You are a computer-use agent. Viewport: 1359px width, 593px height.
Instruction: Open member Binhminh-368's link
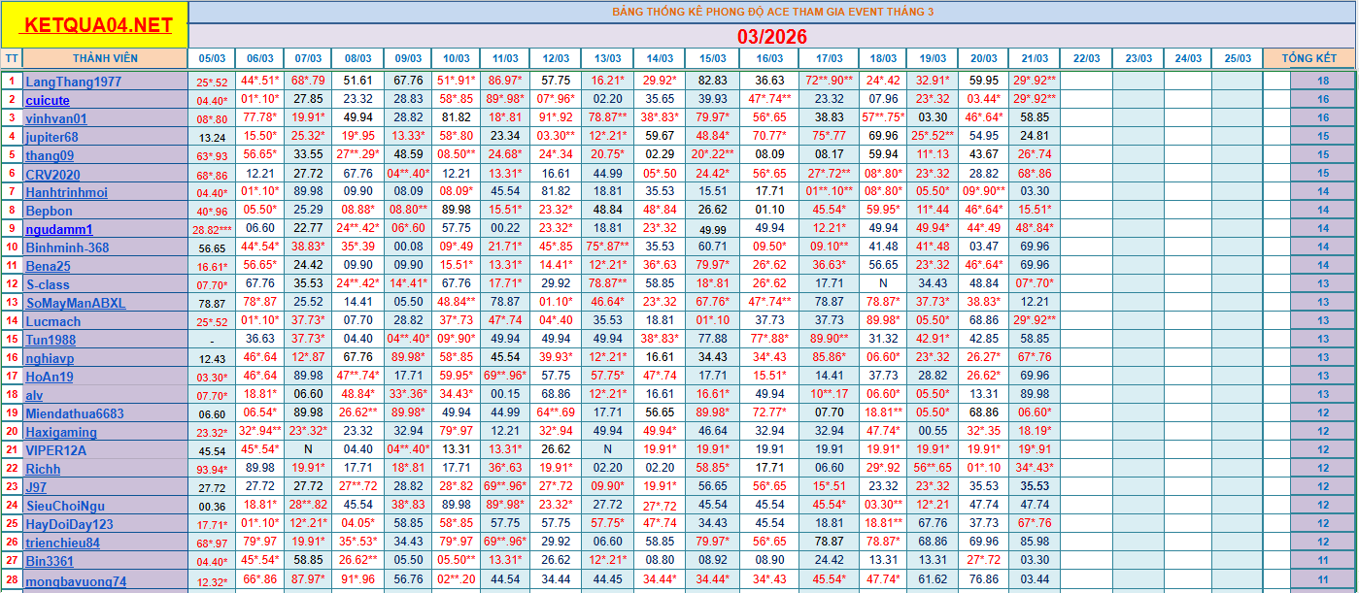click(x=67, y=248)
